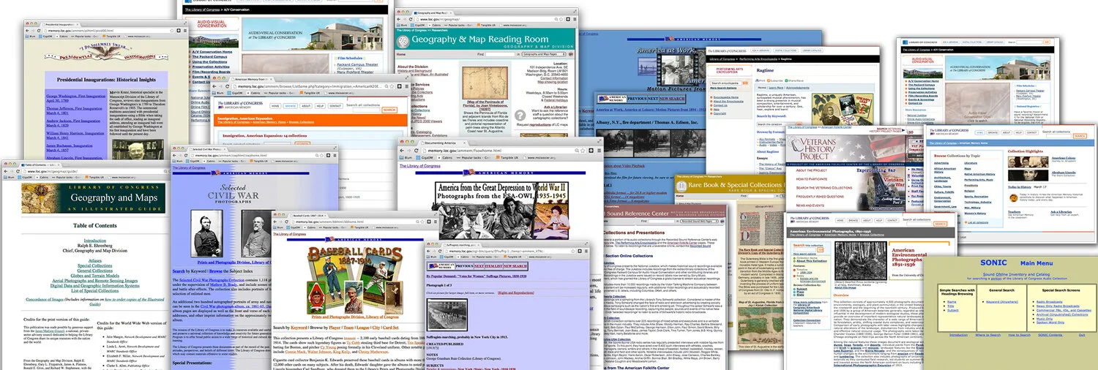Open Globes and Terrain Models link
The width and height of the screenshot is (1098, 370).
coord(94,276)
